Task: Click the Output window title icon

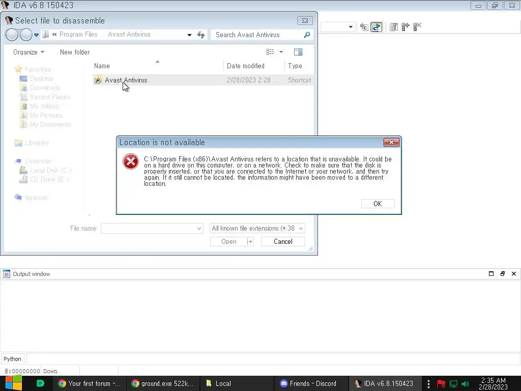Action: click(x=6, y=274)
